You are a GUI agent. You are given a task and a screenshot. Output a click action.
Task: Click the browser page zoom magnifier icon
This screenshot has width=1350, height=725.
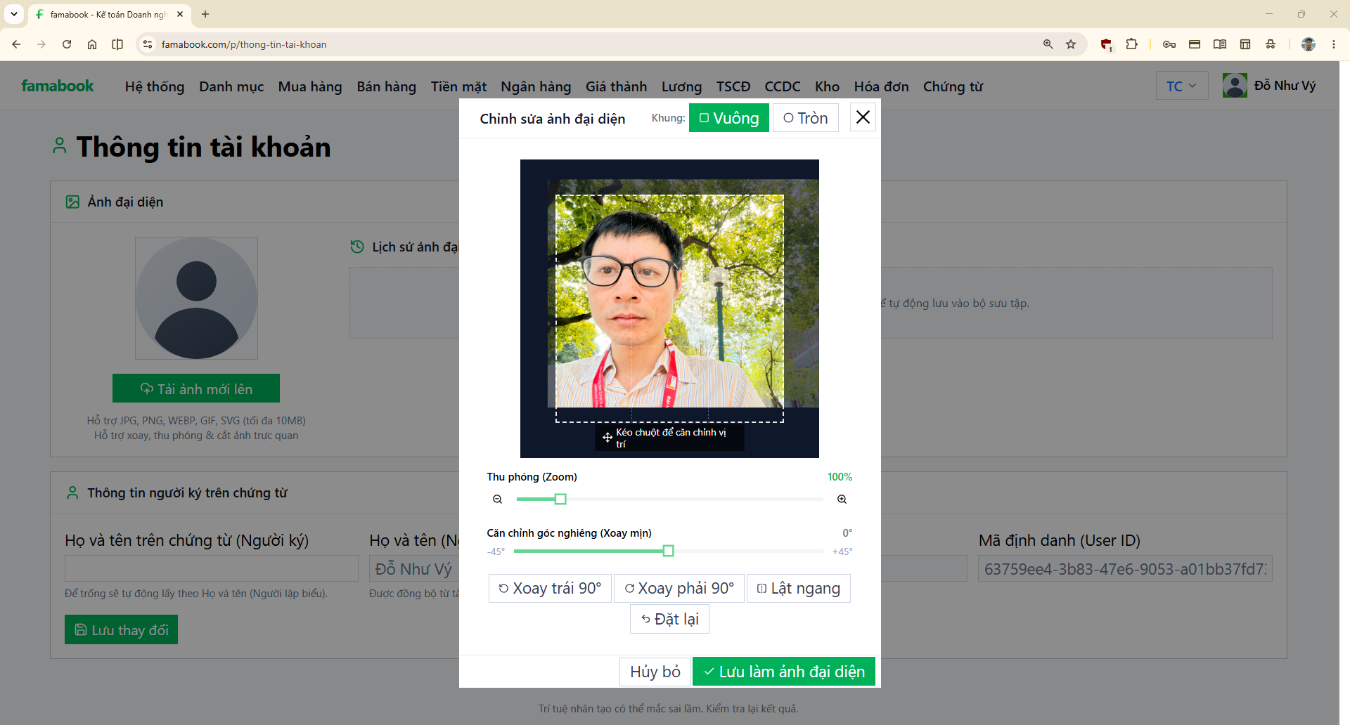click(1048, 44)
